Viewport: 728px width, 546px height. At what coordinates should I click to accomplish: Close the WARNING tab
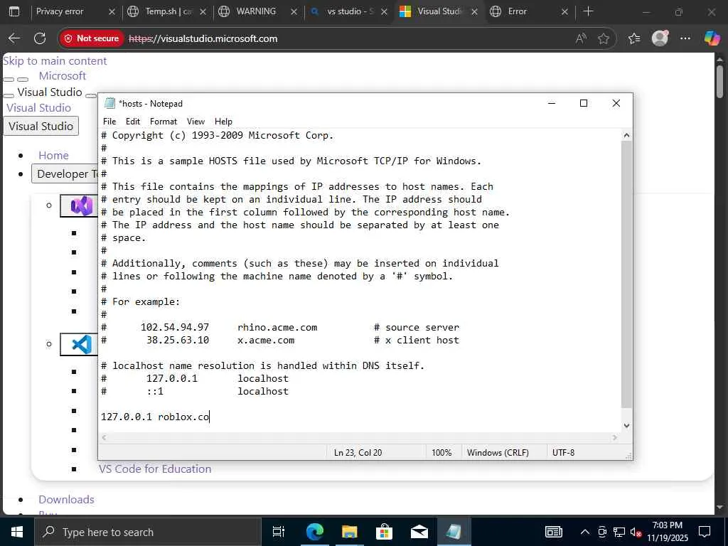click(294, 11)
